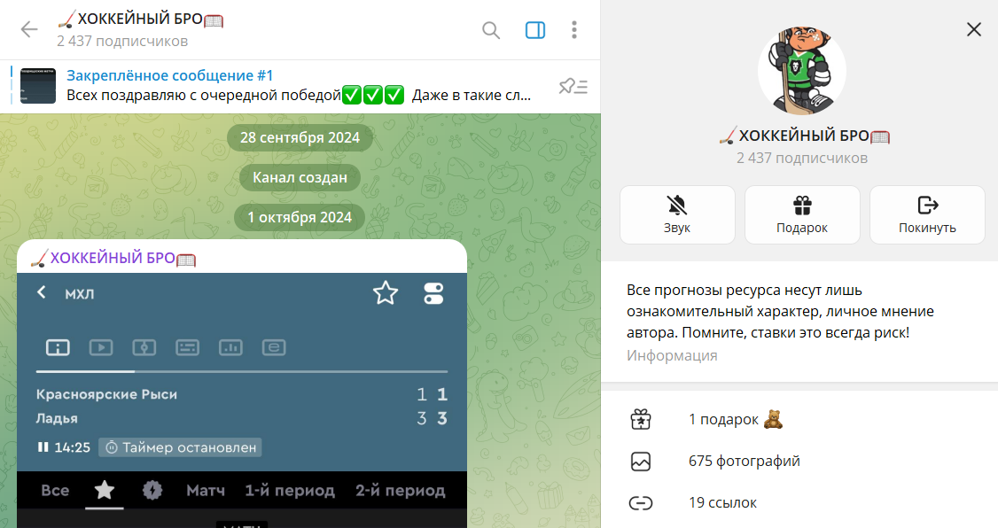Viewport: 998px width, 528px height.
Task: Go back using the header arrow
Action: click(29, 30)
